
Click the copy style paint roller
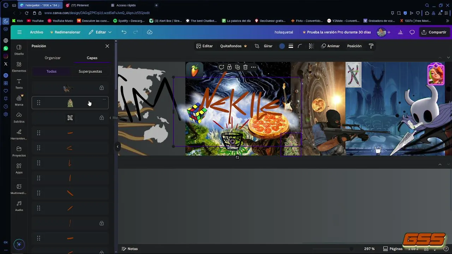click(371, 46)
